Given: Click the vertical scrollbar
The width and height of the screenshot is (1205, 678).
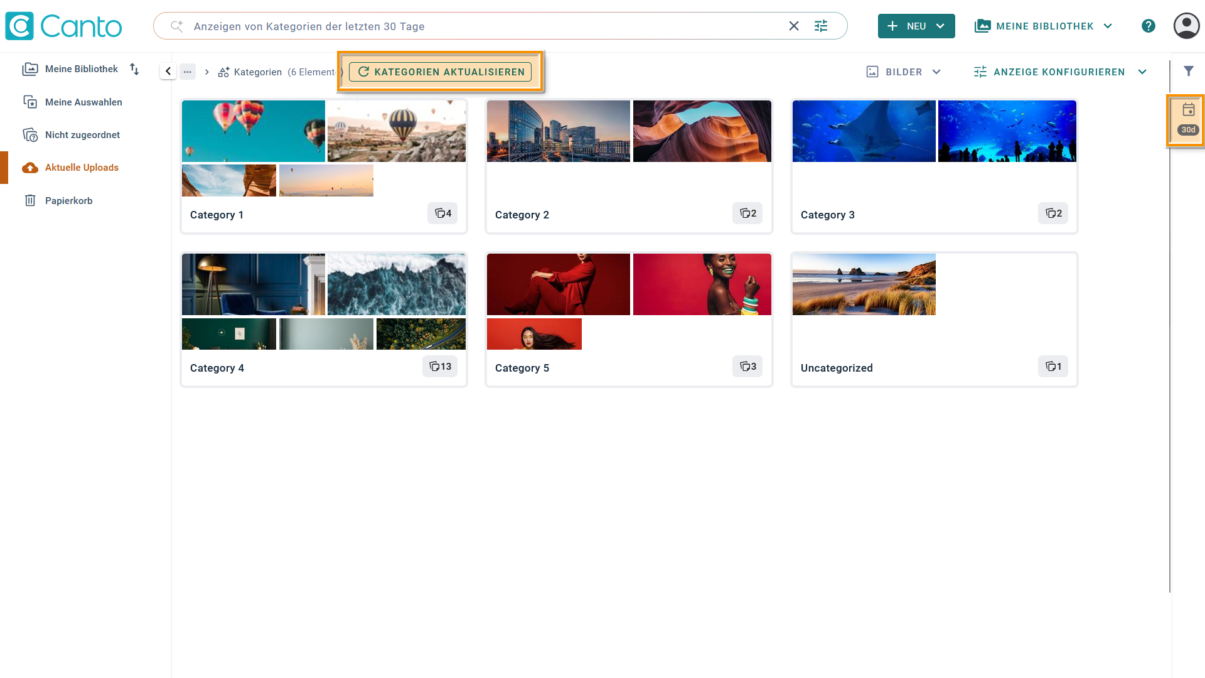Looking at the screenshot, I should pos(1170,326).
